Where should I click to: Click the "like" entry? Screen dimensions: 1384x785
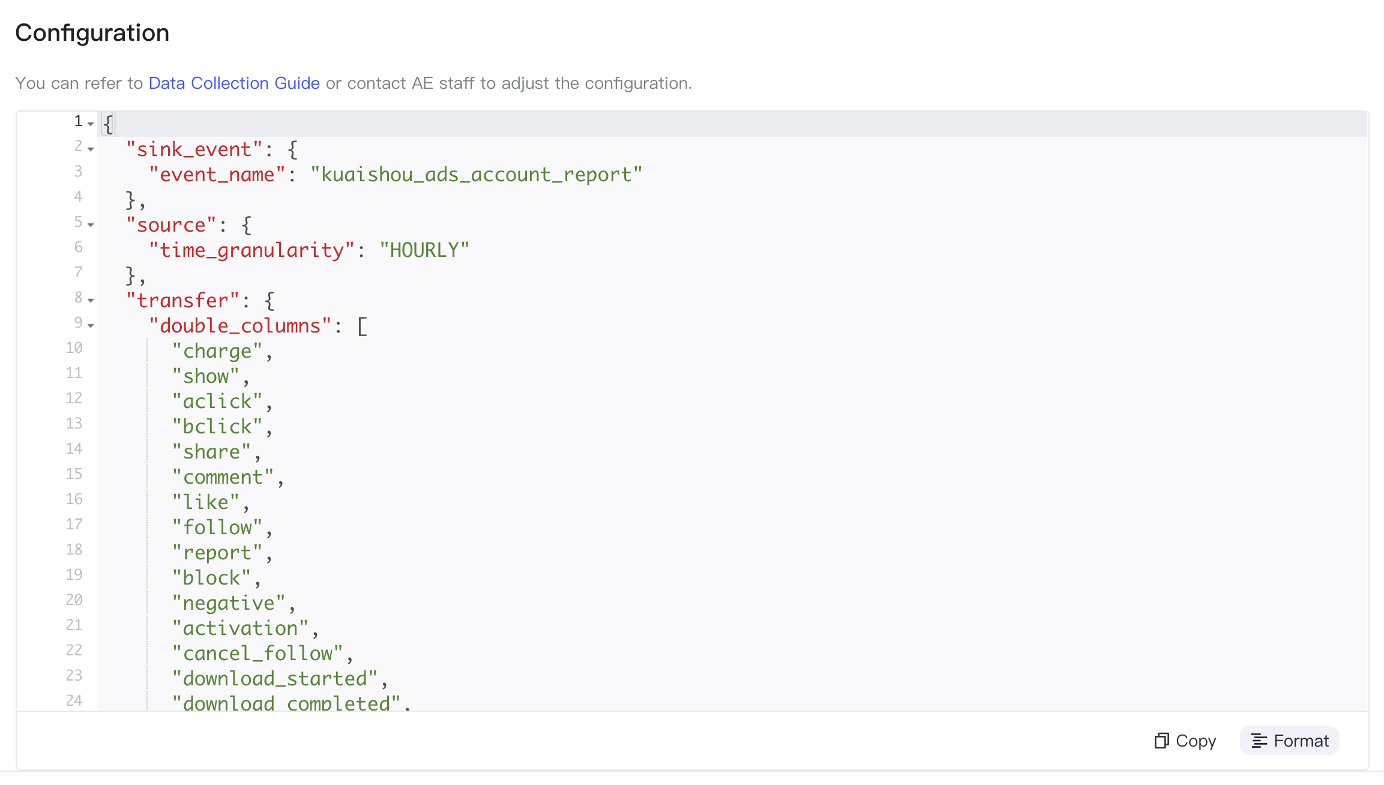click(206, 502)
